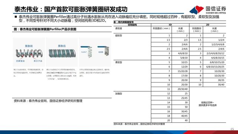
Task: Click the 规格近百种 note in the table
Action: pos(208,104)
